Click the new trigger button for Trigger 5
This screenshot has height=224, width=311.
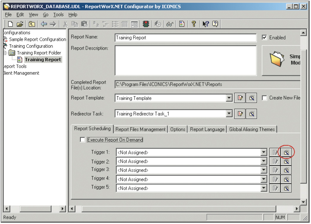click(x=286, y=188)
